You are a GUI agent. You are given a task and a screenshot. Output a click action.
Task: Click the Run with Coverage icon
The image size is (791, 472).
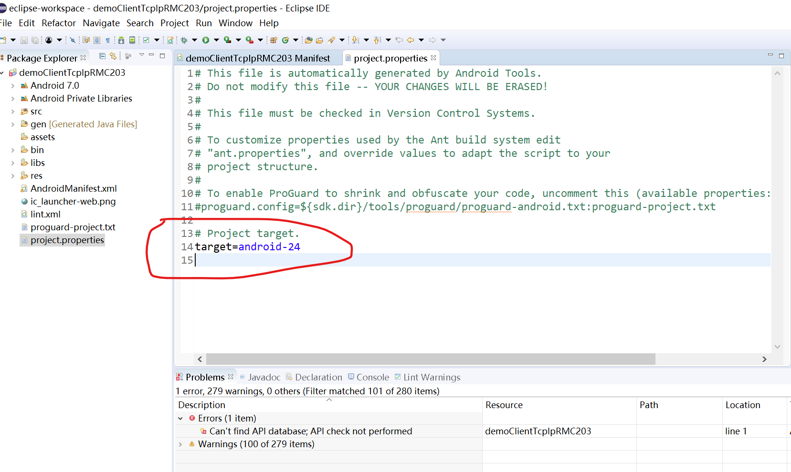coord(228,40)
